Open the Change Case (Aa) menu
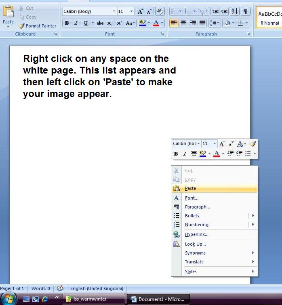Image resolution: width=282 pixels, height=305 pixels. click(x=130, y=23)
